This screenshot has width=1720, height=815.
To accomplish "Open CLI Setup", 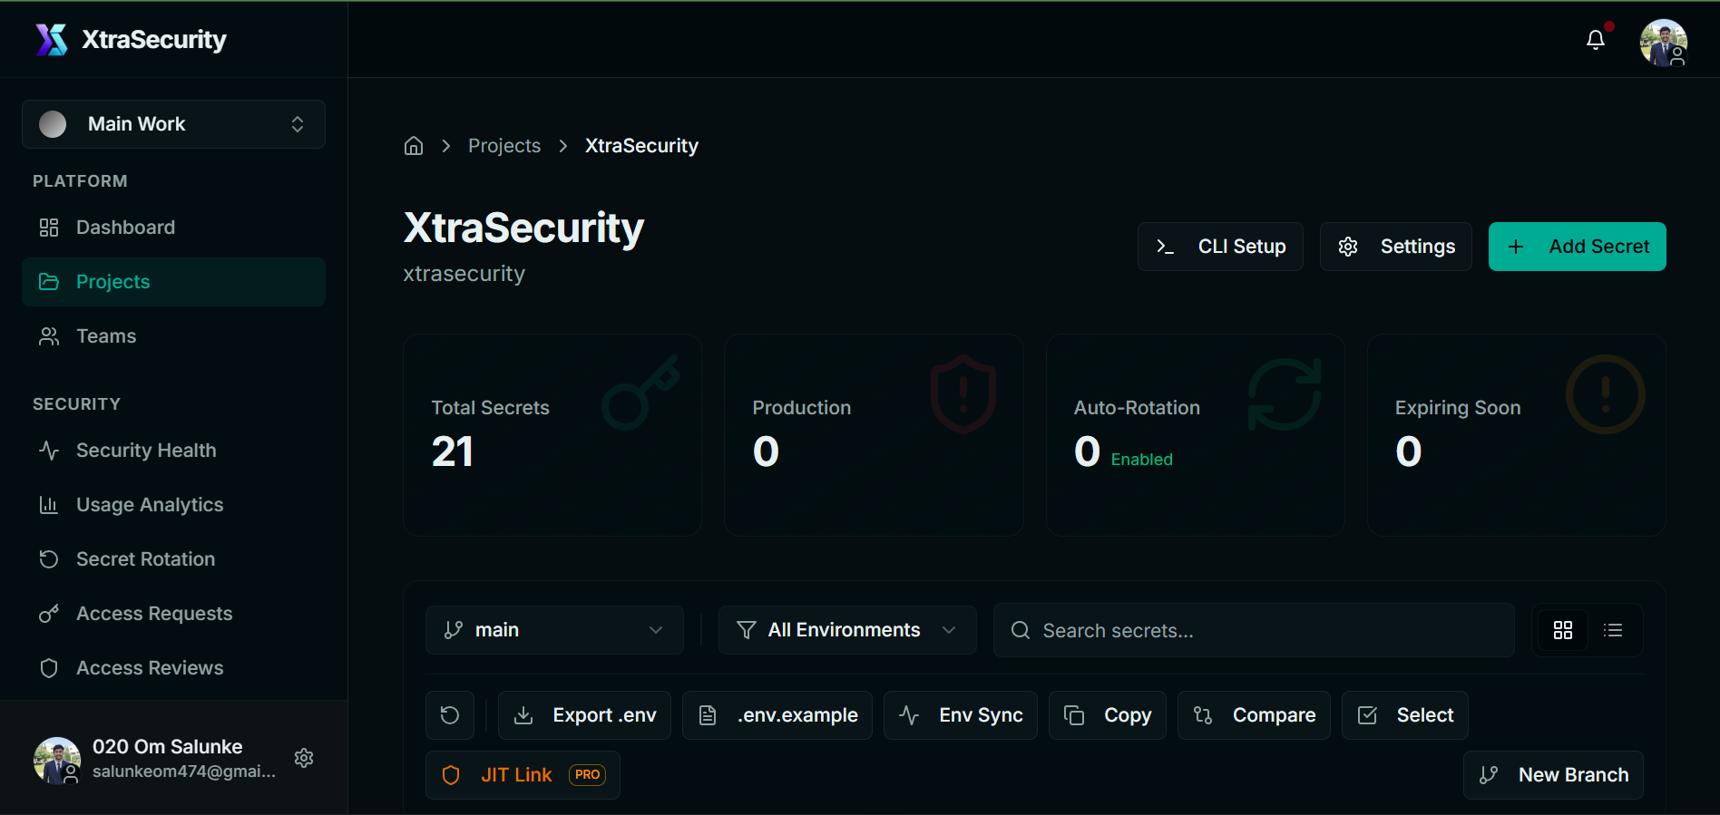I will (1220, 247).
